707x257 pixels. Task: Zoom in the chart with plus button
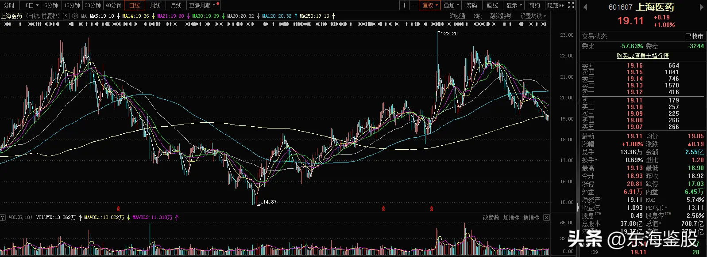point(404,5)
